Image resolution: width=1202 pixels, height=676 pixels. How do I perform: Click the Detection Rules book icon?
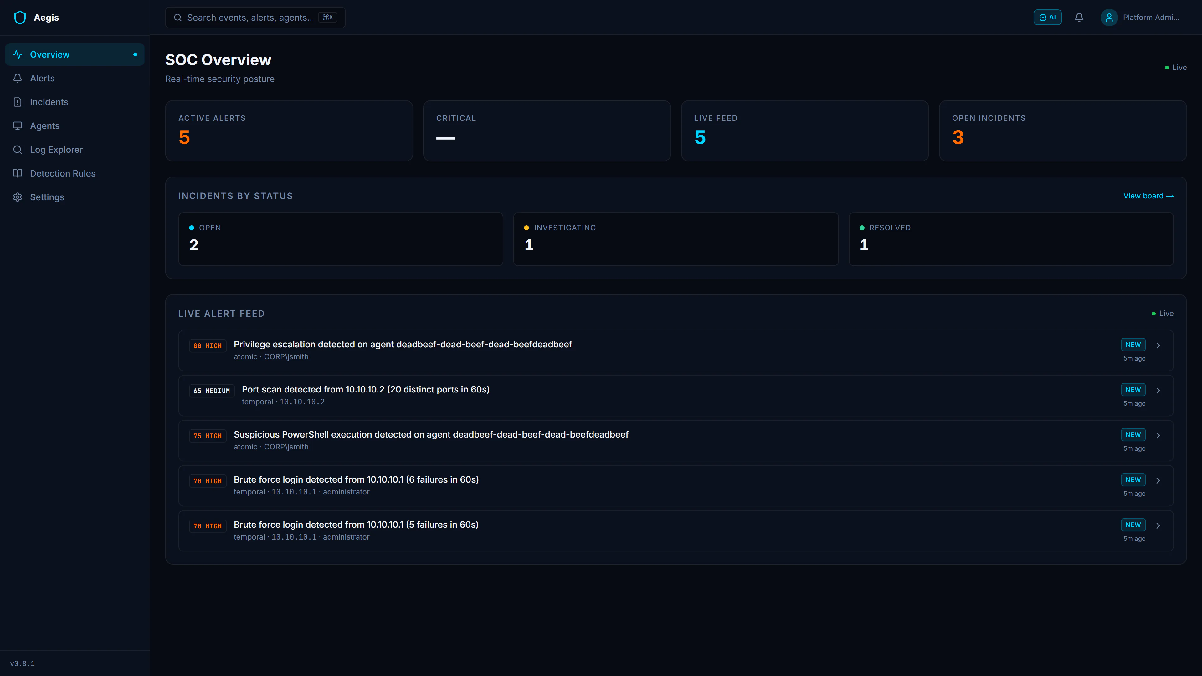pyautogui.click(x=18, y=174)
